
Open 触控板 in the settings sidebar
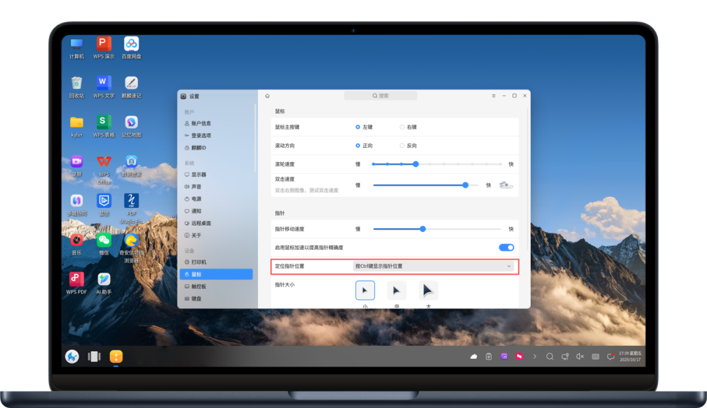click(199, 286)
